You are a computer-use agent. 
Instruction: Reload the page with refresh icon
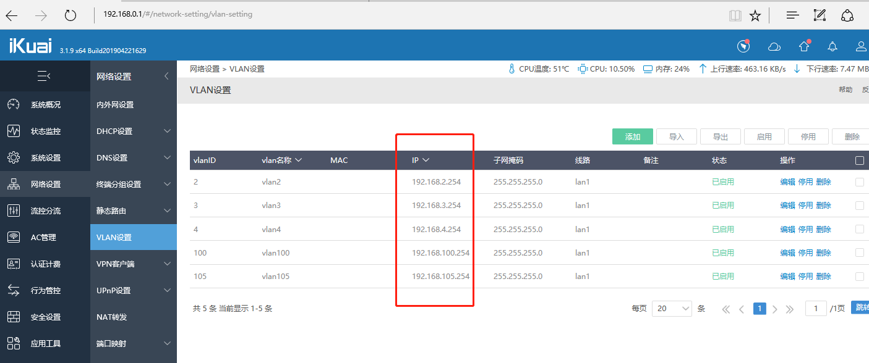tap(71, 15)
